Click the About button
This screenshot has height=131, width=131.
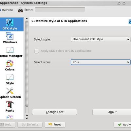click(x=112, y=112)
